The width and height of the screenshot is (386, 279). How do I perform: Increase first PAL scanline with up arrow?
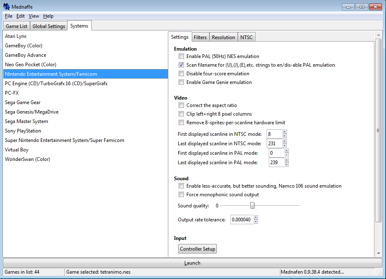286,151
